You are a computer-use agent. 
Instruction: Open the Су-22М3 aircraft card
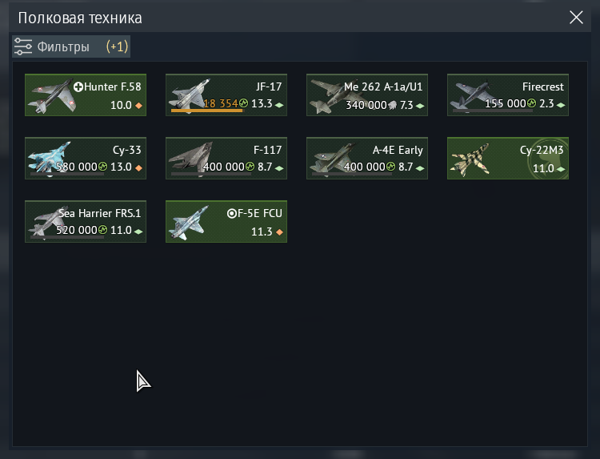point(508,159)
